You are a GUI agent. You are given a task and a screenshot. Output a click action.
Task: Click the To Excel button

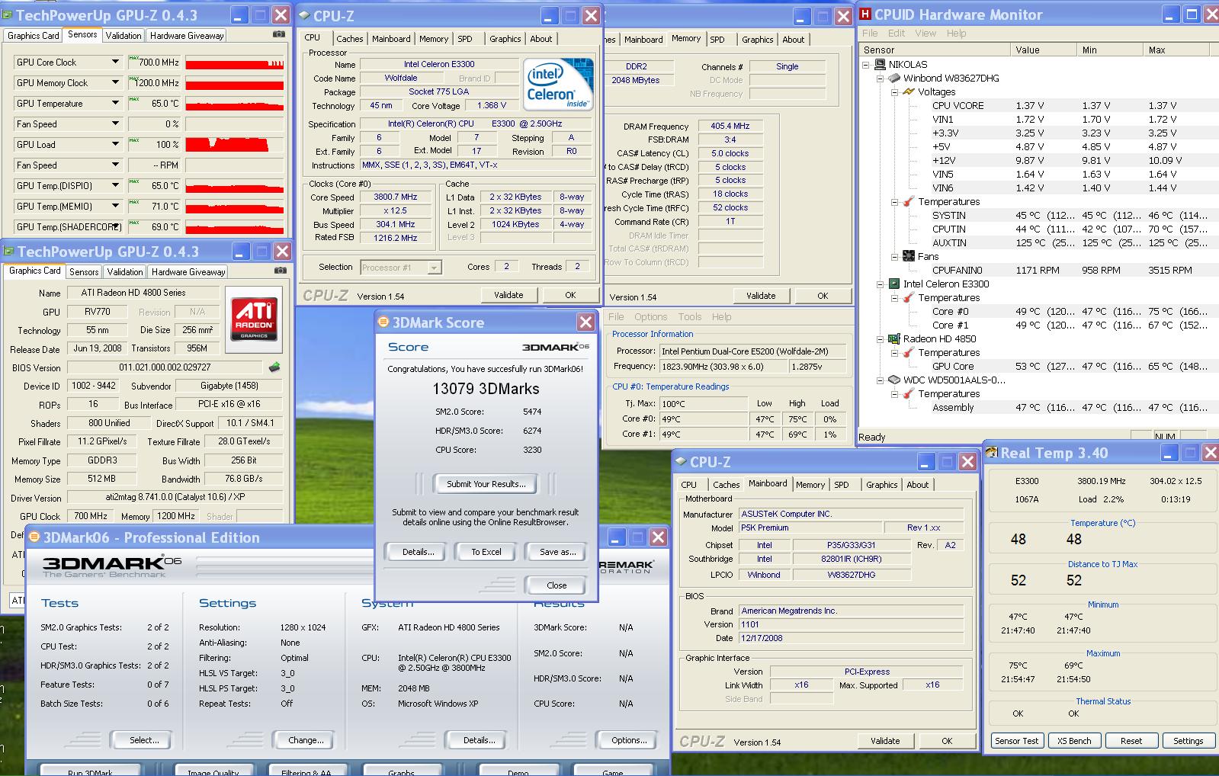486,552
